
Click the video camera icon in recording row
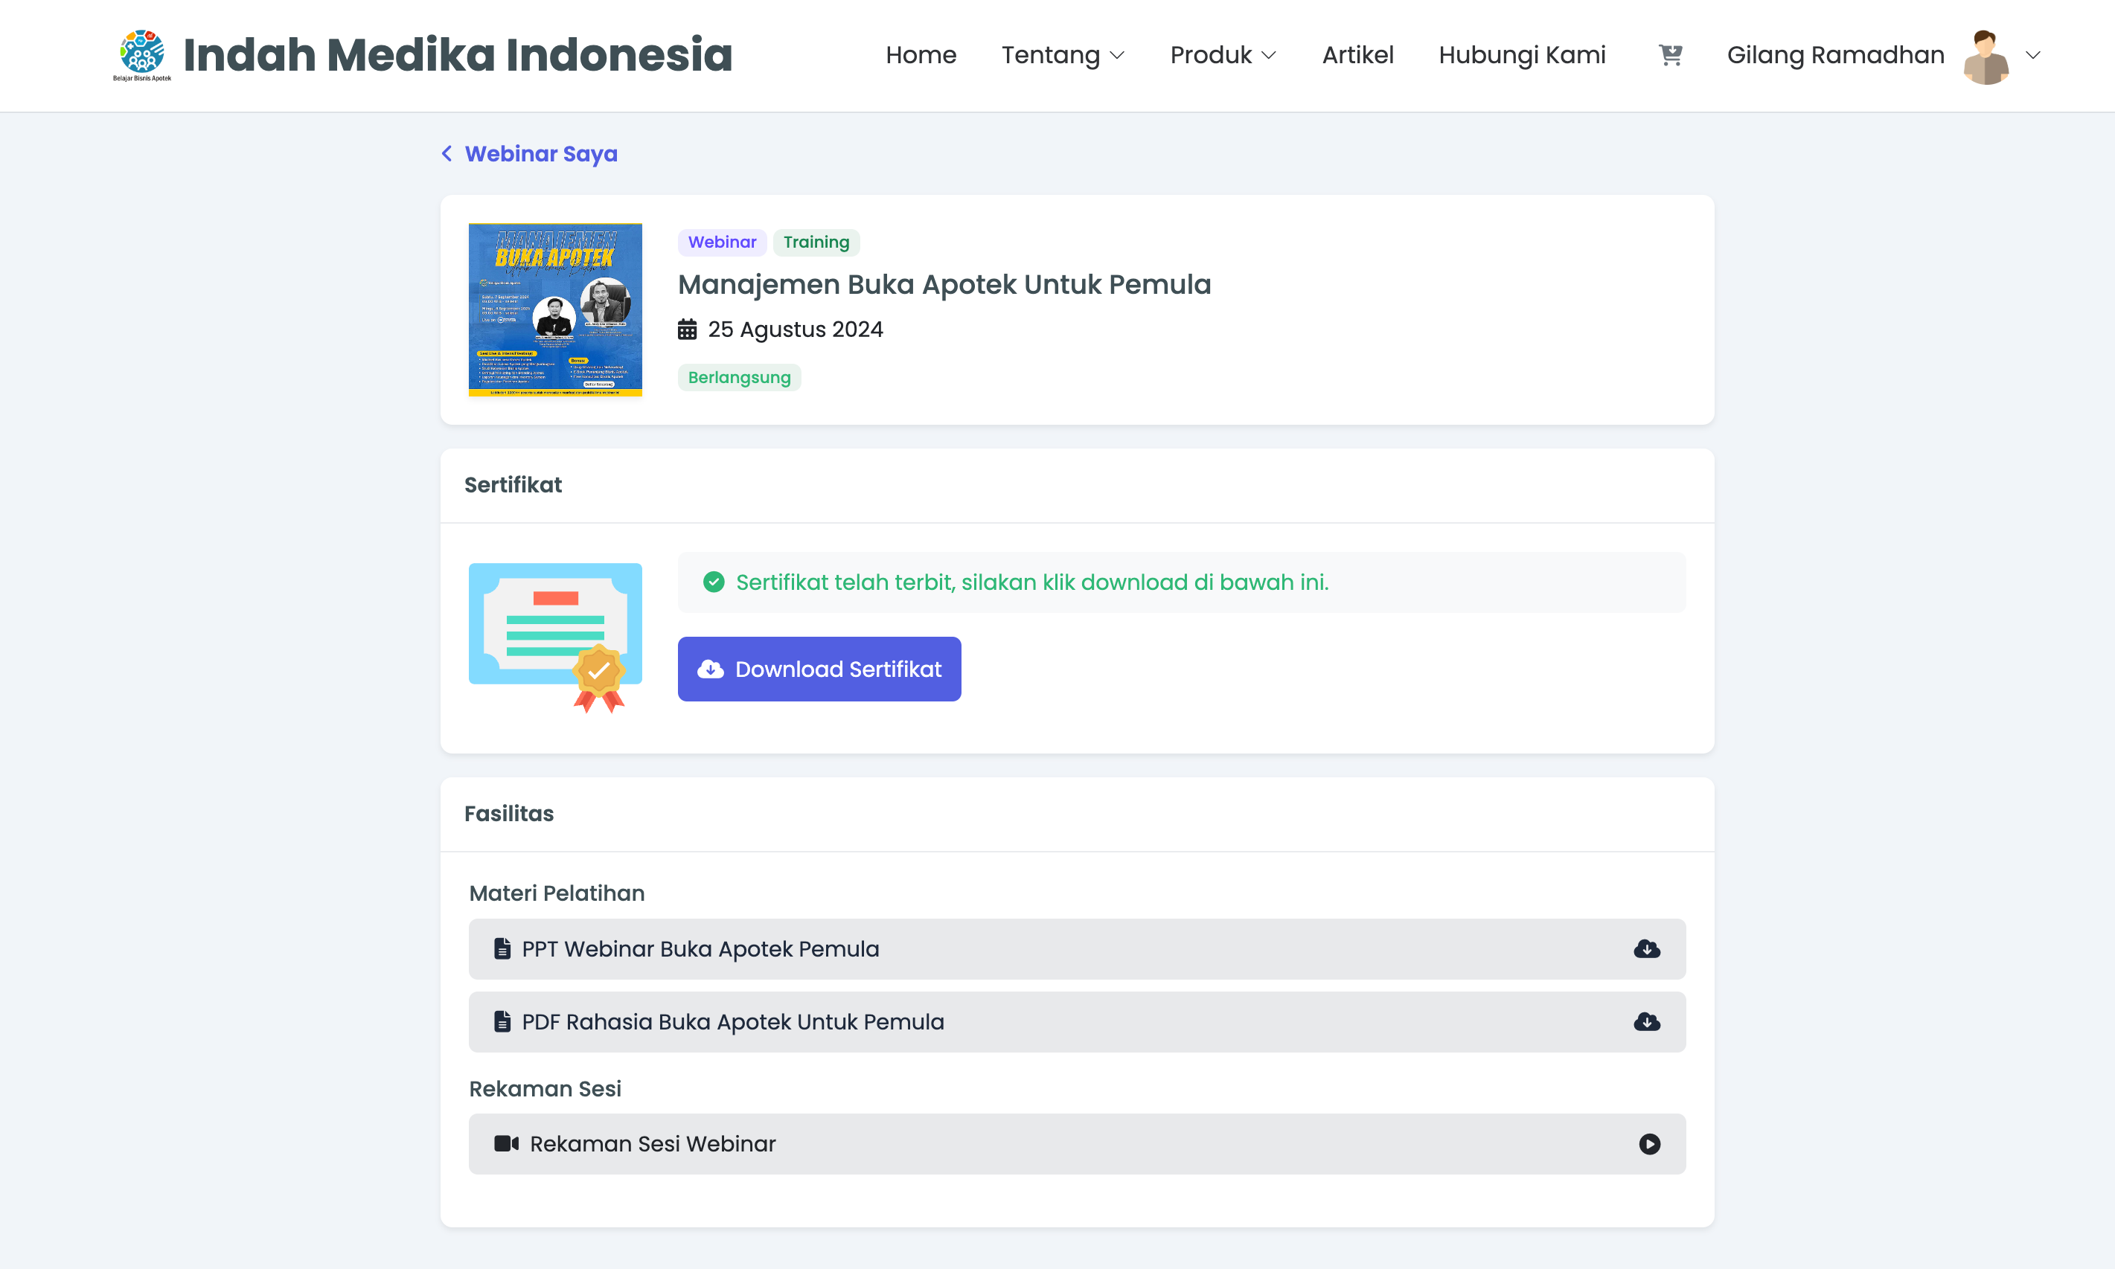pos(505,1144)
